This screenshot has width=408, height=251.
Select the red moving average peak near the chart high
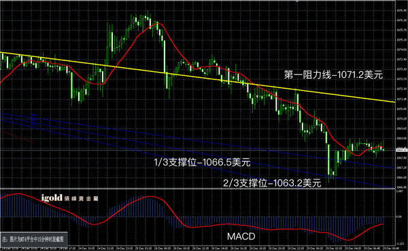tap(158, 24)
